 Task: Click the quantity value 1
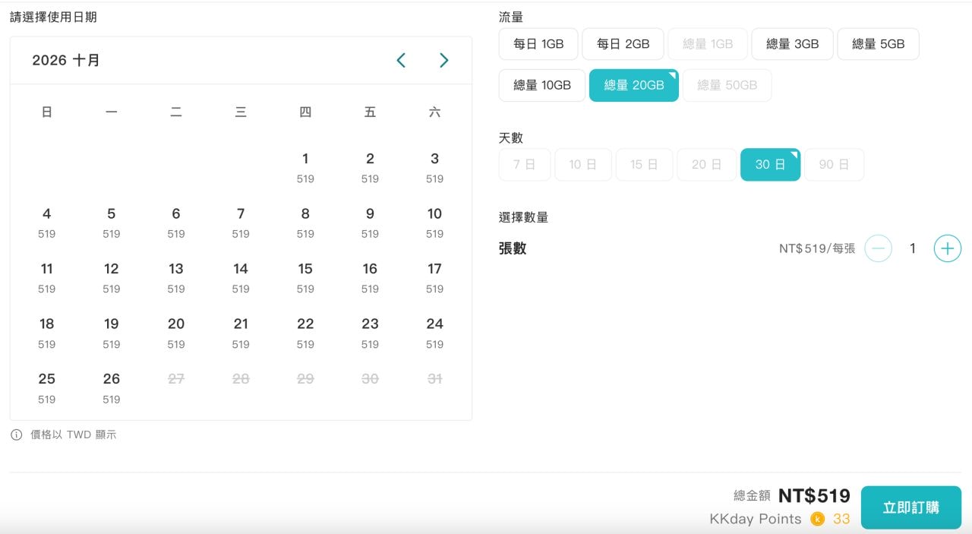[913, 248]
